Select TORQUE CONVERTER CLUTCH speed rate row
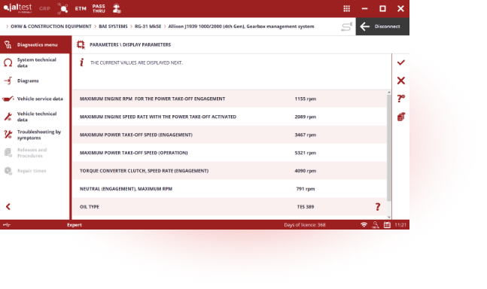Viewport: 487px width, 289px height. pyautogui.click(x=230, y=171)
